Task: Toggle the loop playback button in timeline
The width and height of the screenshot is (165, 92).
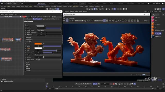Action: tap(94, 84)
